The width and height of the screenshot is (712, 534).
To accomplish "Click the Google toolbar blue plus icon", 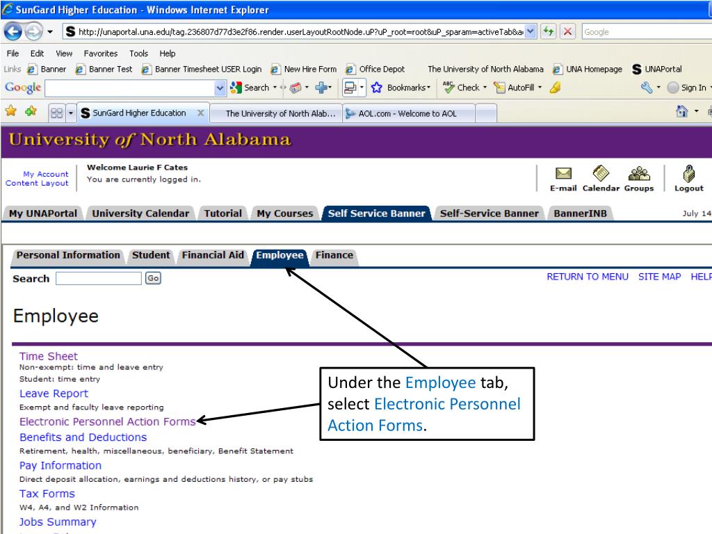I will click(x=321, y=88).
